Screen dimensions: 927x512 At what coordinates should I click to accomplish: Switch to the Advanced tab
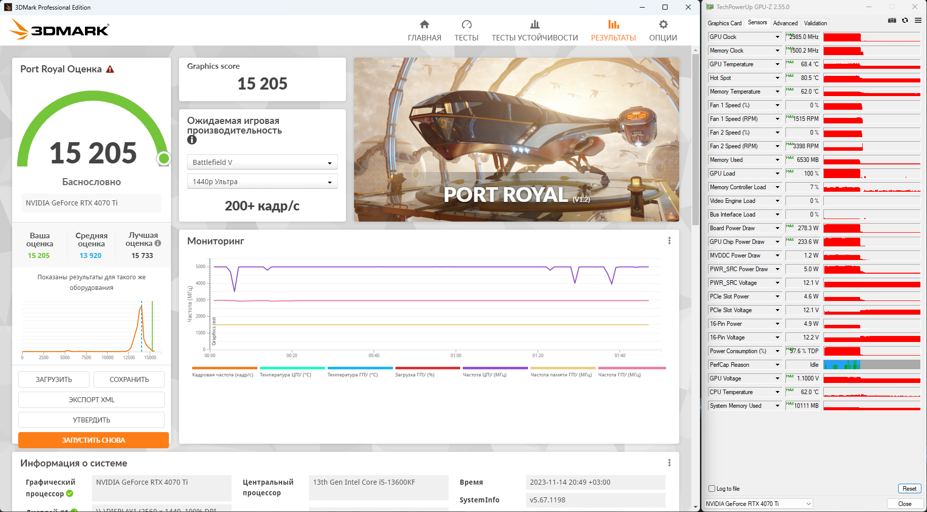point(785,23)
